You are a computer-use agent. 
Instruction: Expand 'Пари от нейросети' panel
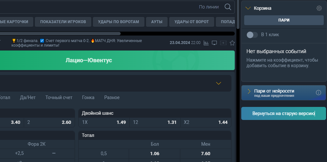pyautogui.click(x=249, y=91)
